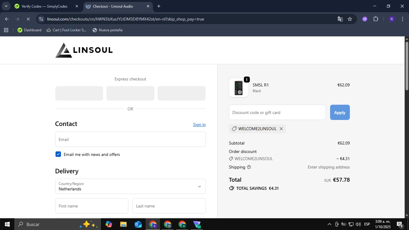This screenshot has width=409, height=230.
Task: Click the Linsoul logo
Action: coord(84,50)
